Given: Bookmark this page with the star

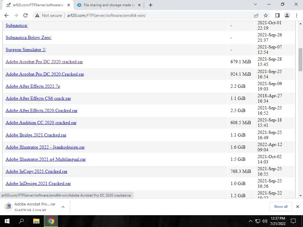Looking at the screenshot, I should tap(266, 15).
